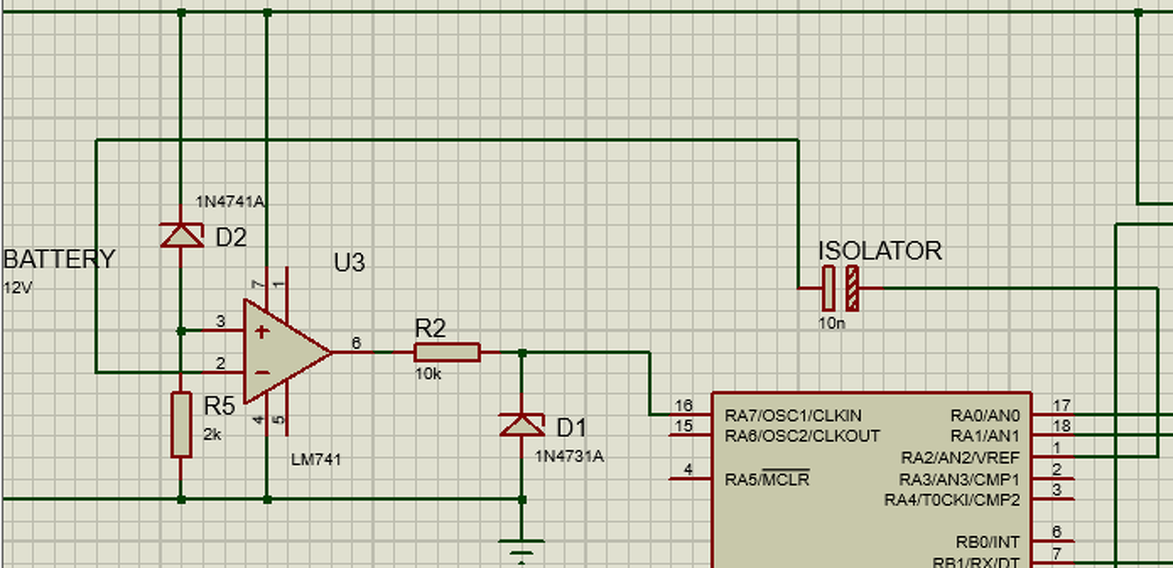Screen dimensions: 1173x568
Task: Click op-amp output pin 6
Action: (x=356, y=344)
